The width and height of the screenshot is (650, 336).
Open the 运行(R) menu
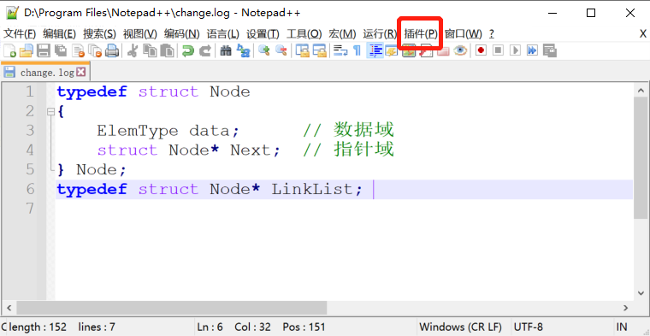coord(380,33)
